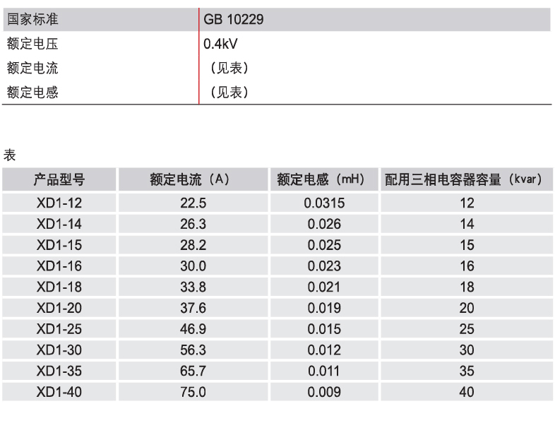555x423 pixels.
Task: Click the 产品型号 column header
Action: (59, 180)
